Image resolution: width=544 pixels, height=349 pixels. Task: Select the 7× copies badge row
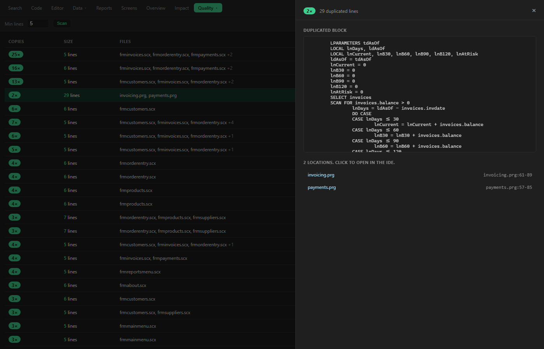(x=150, y=123)
